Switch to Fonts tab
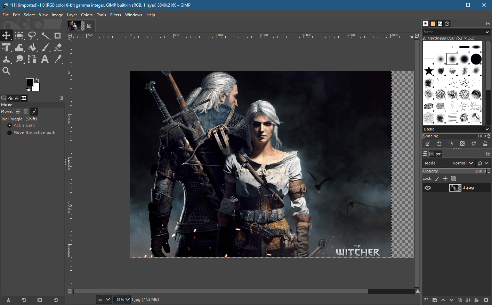The height and width of the screenshot is (305, 492). click(440, 24)
